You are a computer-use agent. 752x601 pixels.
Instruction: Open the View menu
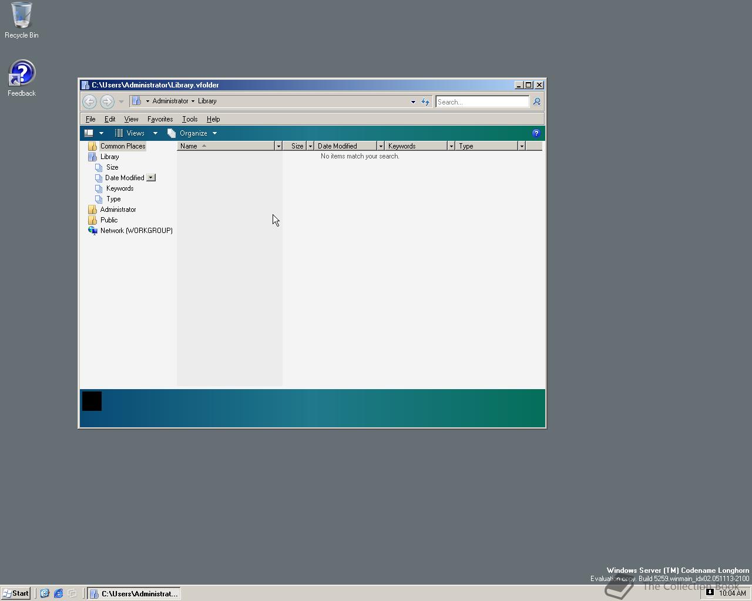[x=131, y=119]
